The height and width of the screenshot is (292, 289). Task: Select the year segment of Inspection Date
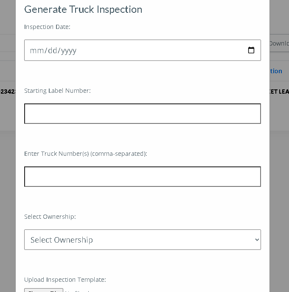coord(69,51)
